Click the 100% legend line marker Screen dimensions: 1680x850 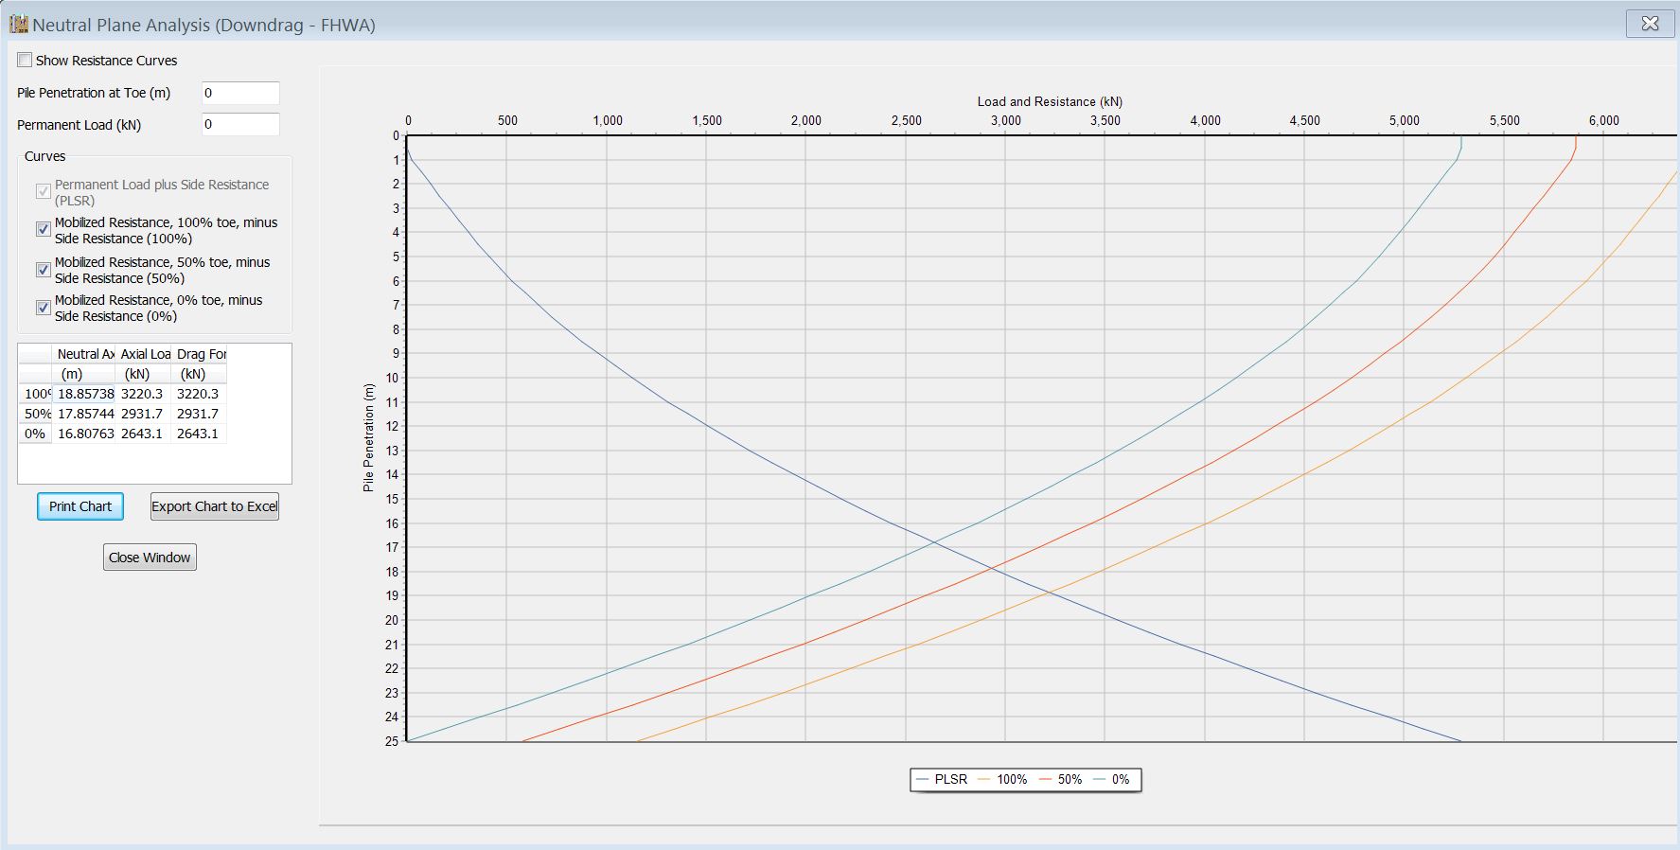point(984,779)
